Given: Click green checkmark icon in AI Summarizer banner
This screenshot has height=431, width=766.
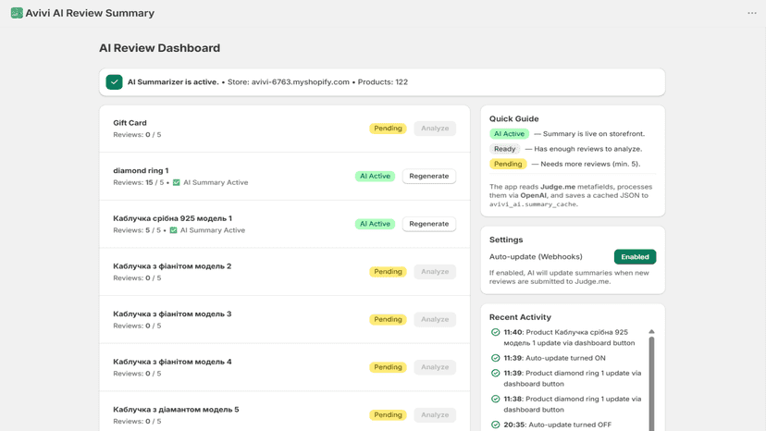Looking at the screenshot, I should point(114,82).
